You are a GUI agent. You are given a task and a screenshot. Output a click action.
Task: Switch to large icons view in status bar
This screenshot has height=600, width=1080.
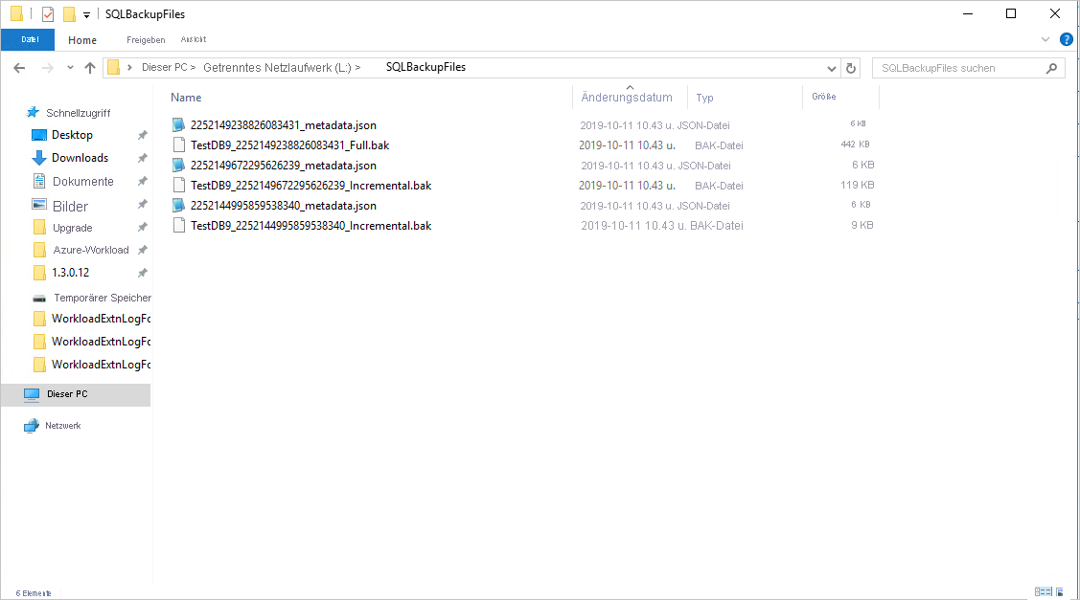tap(1060, 591)
